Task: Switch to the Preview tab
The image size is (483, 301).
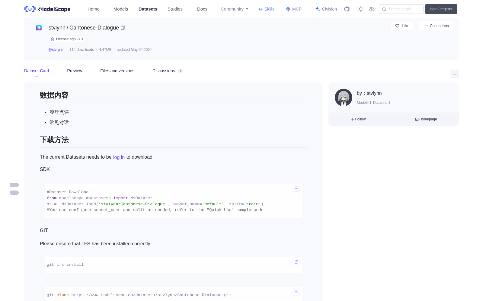Action: pos(75,71)
